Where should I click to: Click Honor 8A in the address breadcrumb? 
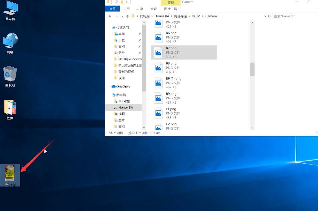point(162,16)
